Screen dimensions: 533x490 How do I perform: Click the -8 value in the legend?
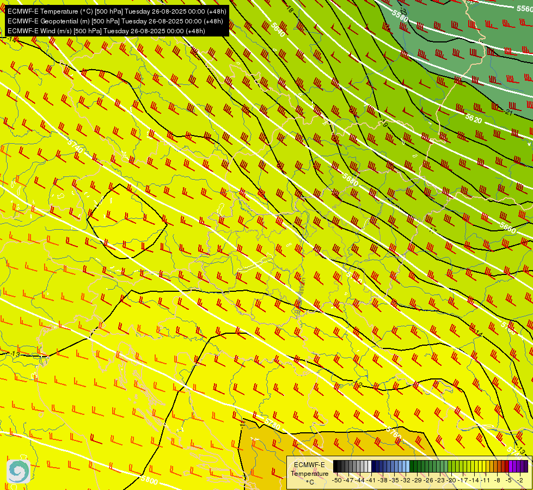click(x=497, y=480)
